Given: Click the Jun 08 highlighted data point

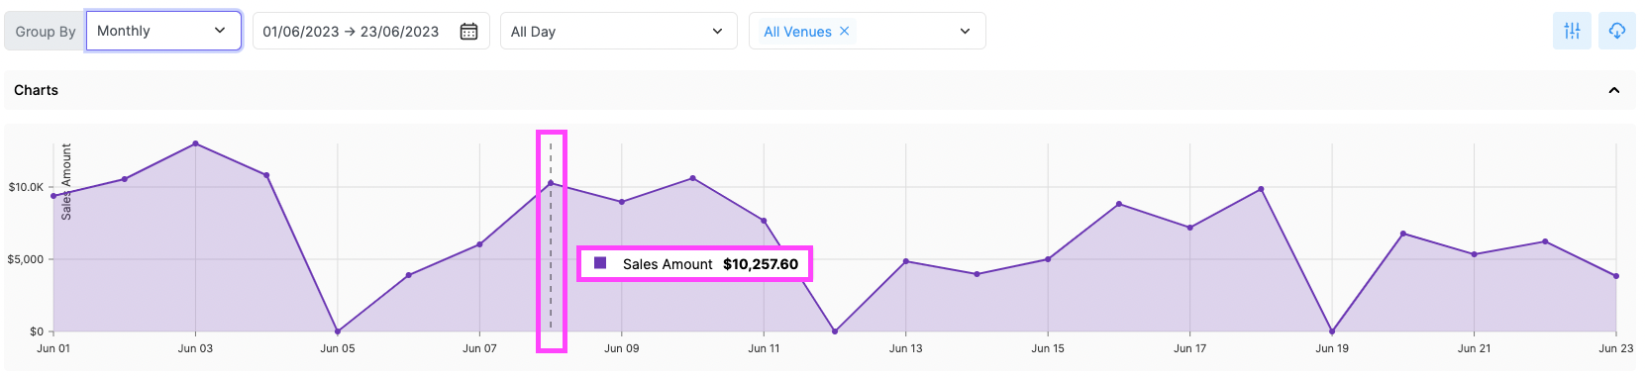Looking at the screenshot, I should [551, 183].
